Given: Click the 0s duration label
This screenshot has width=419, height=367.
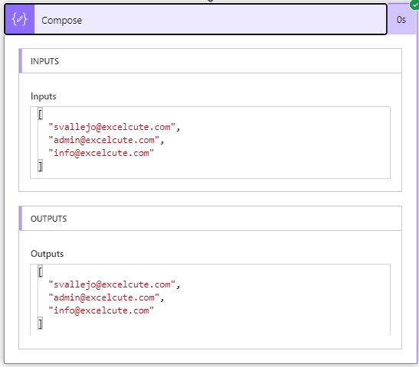Looking at the screenshot, I should 401,20.
